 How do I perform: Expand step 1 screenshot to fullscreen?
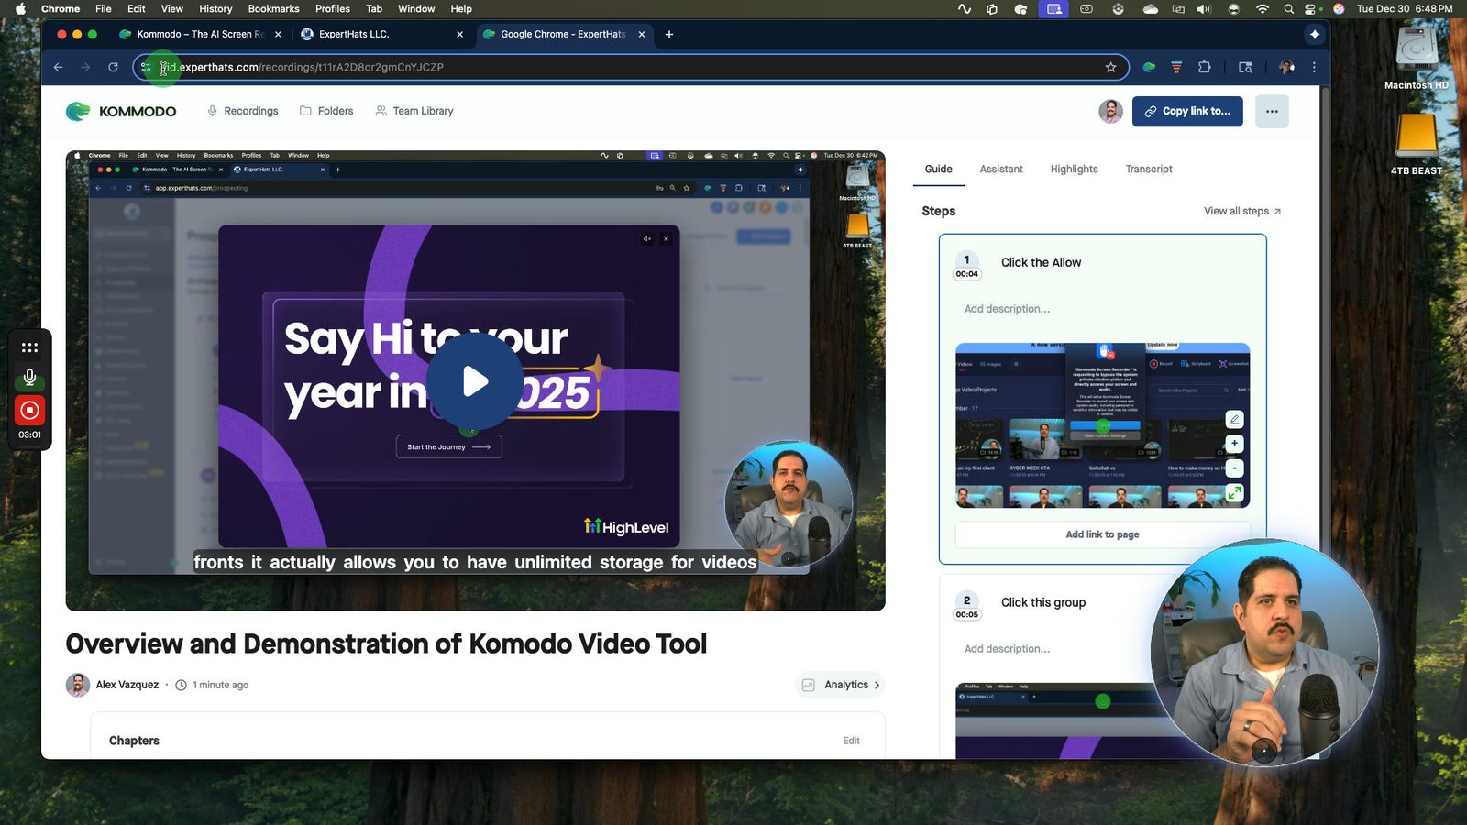1235,493
